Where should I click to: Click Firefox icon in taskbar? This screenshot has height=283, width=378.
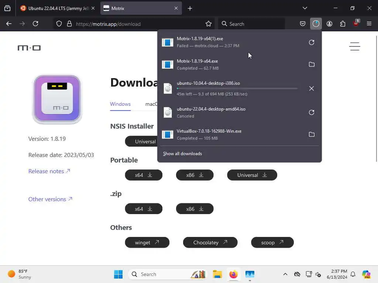click(233, 274)
